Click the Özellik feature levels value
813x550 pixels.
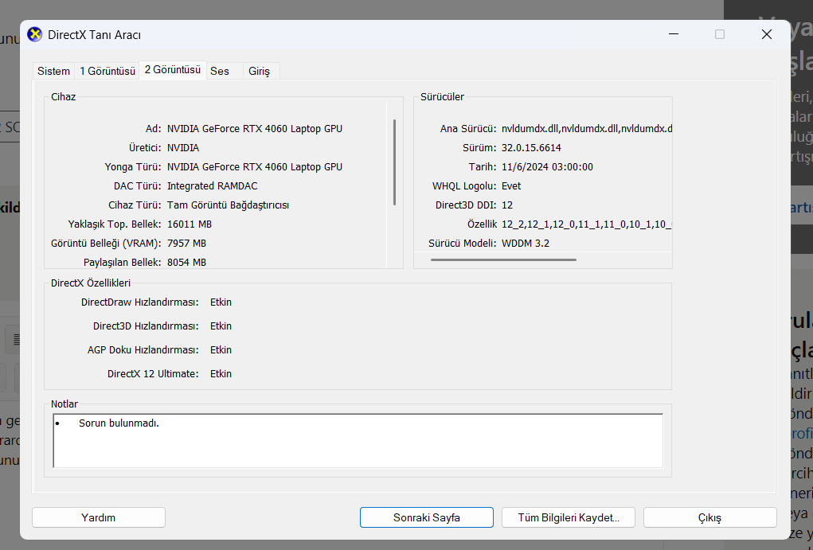pos(586,224)
